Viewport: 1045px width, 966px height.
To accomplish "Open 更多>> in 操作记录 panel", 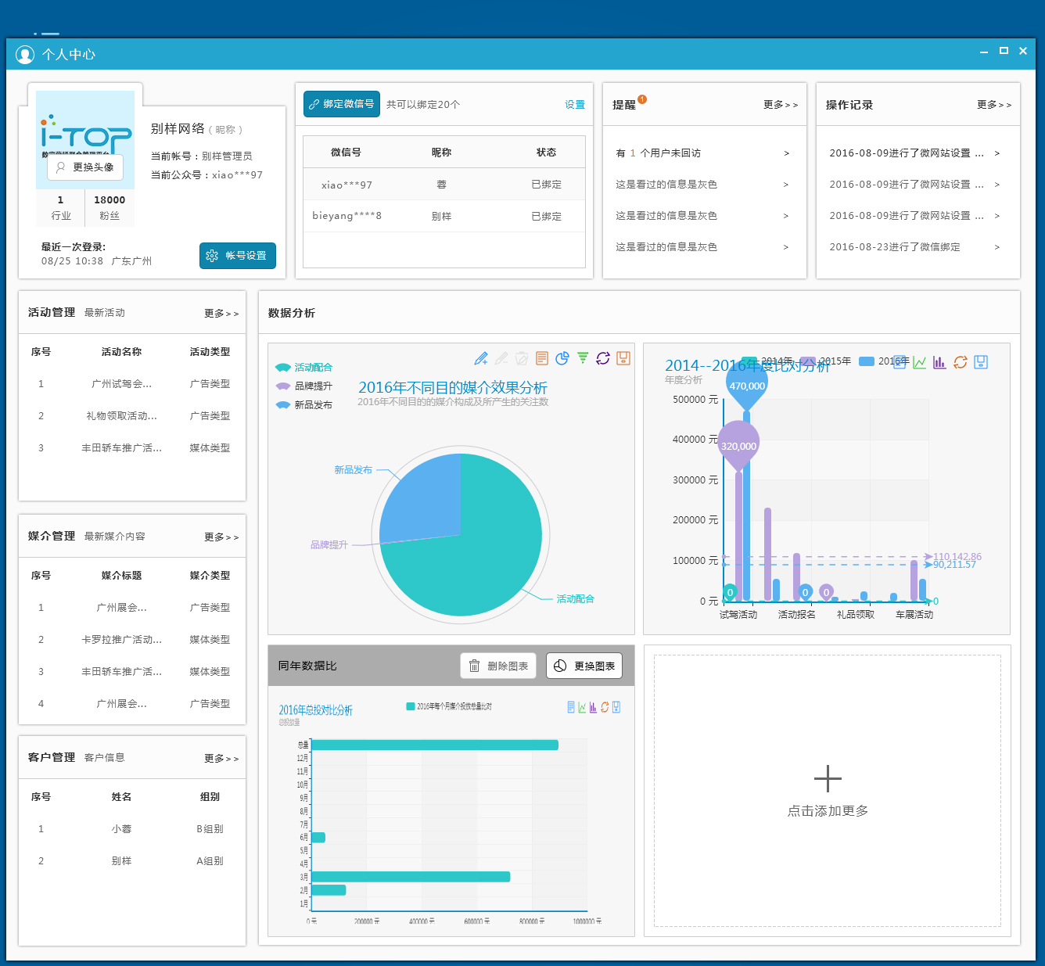I will point(994,105).
